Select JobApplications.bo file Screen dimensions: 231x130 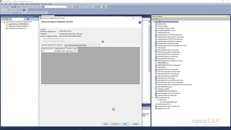[164, 32]
